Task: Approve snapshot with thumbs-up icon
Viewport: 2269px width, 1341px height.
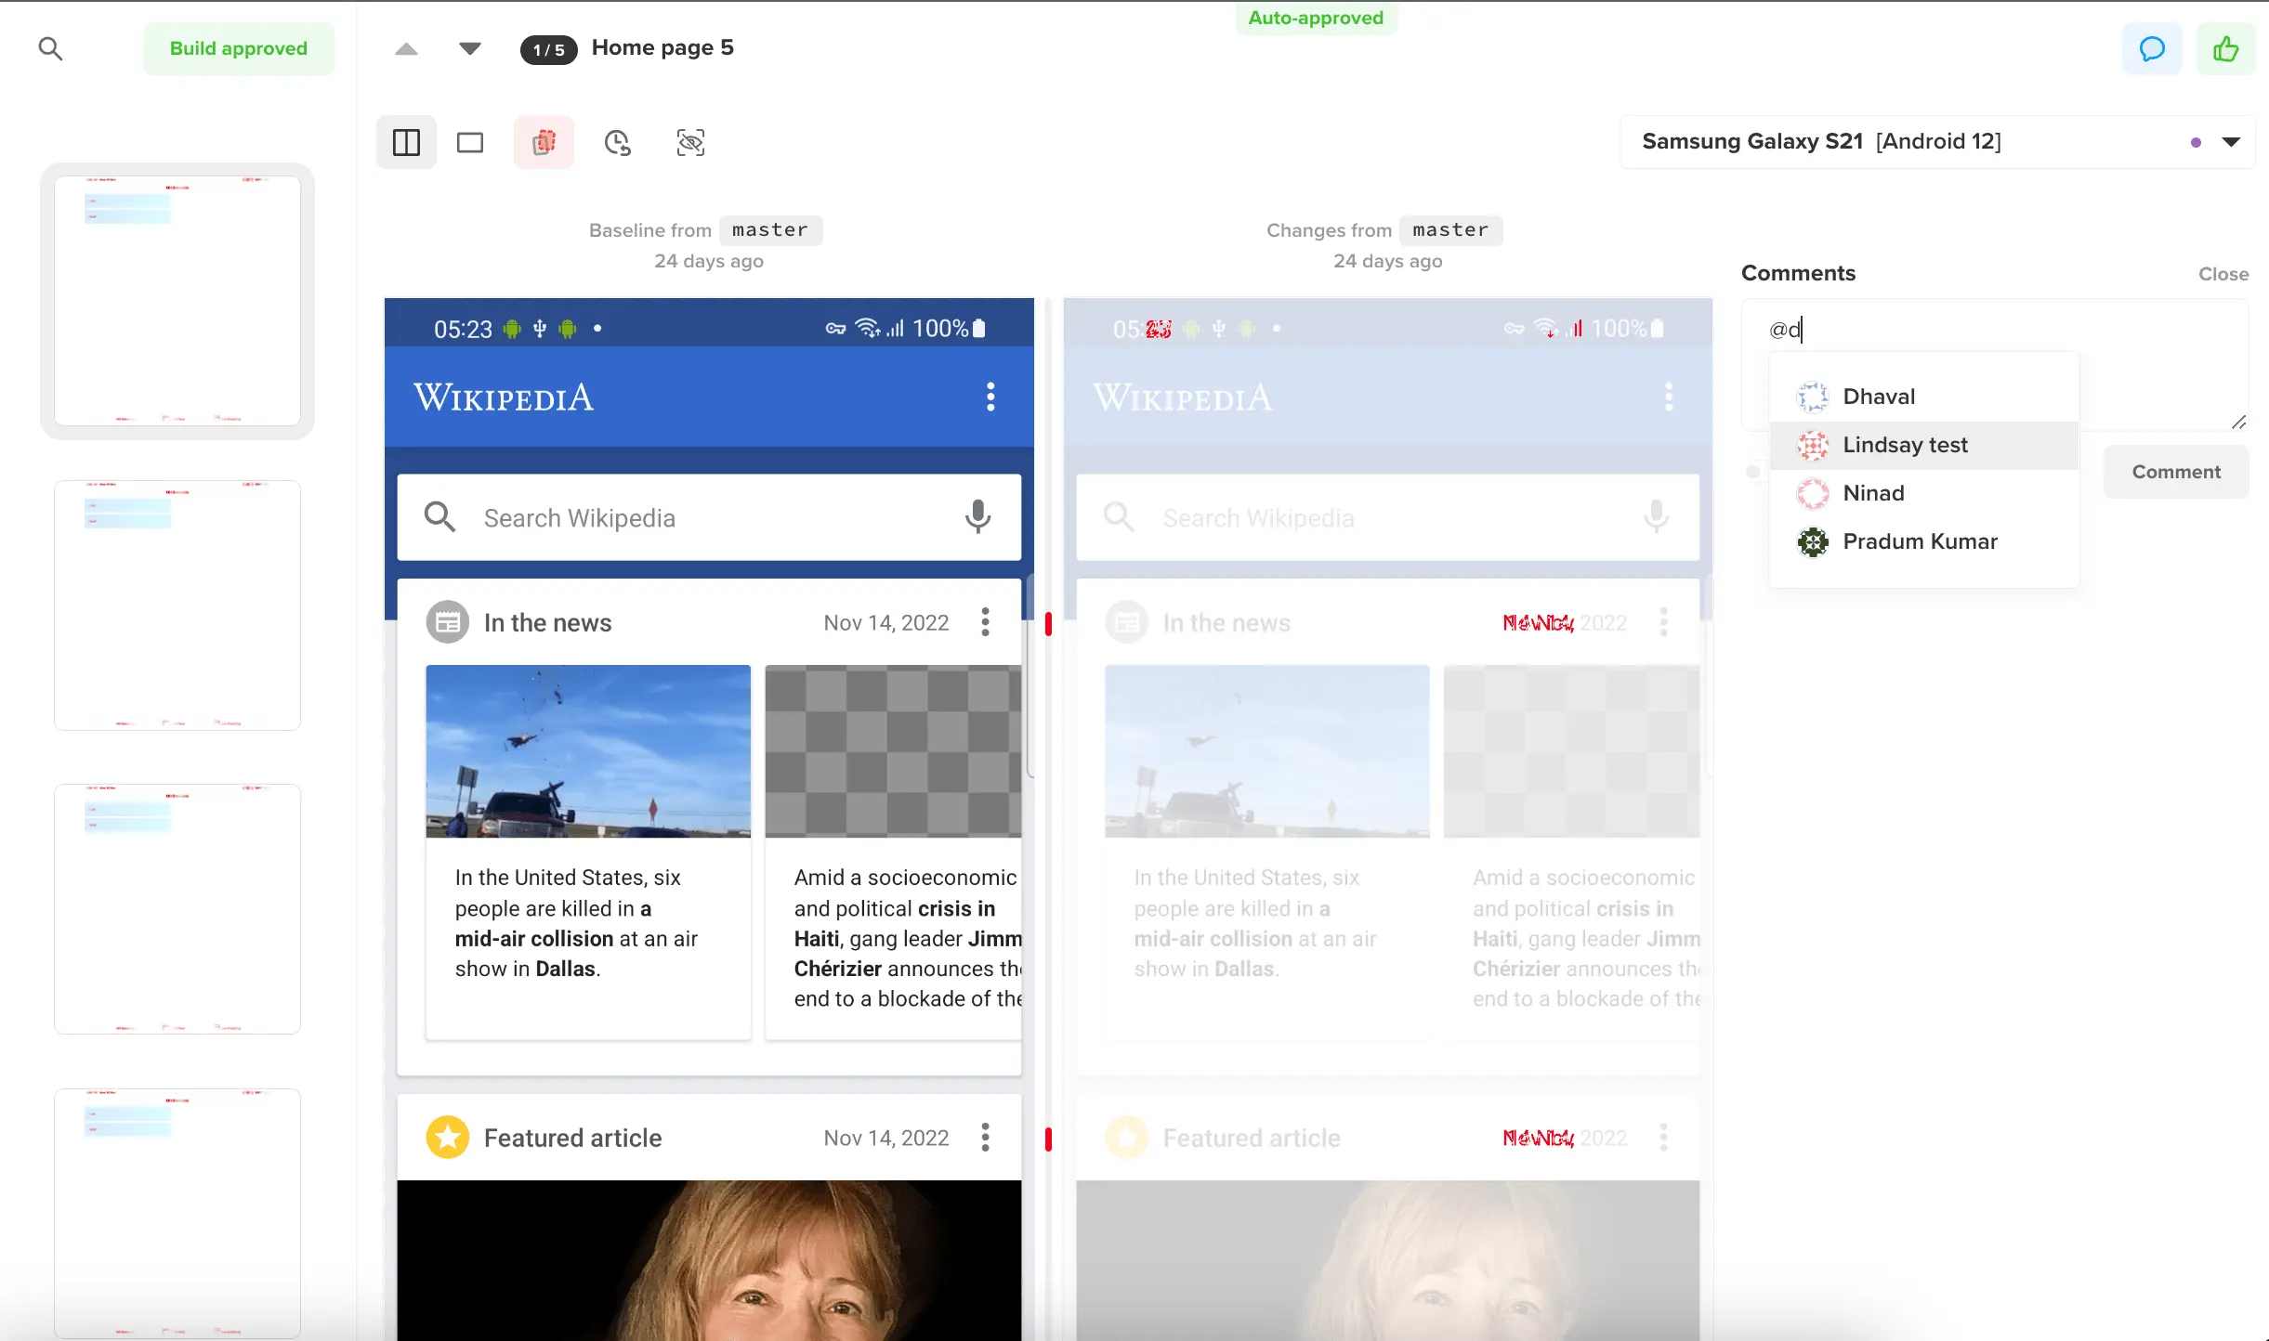Action: (x=2225, y=48)
